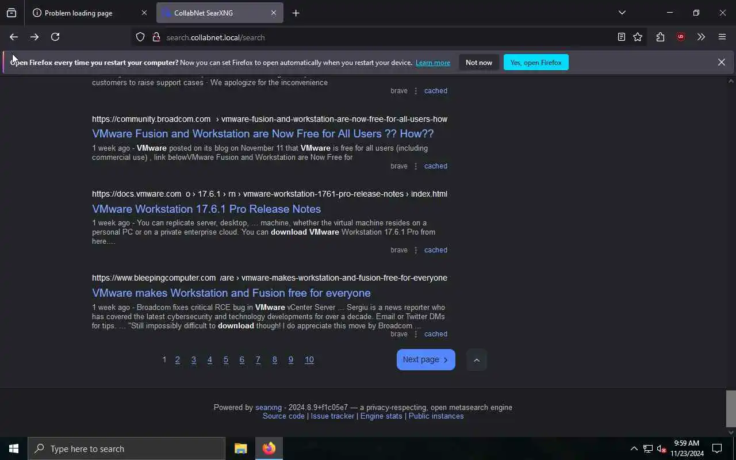This screenshot has width=736, height=460.
Task: Open tracking protection shield icon
Action: [140, 37]
